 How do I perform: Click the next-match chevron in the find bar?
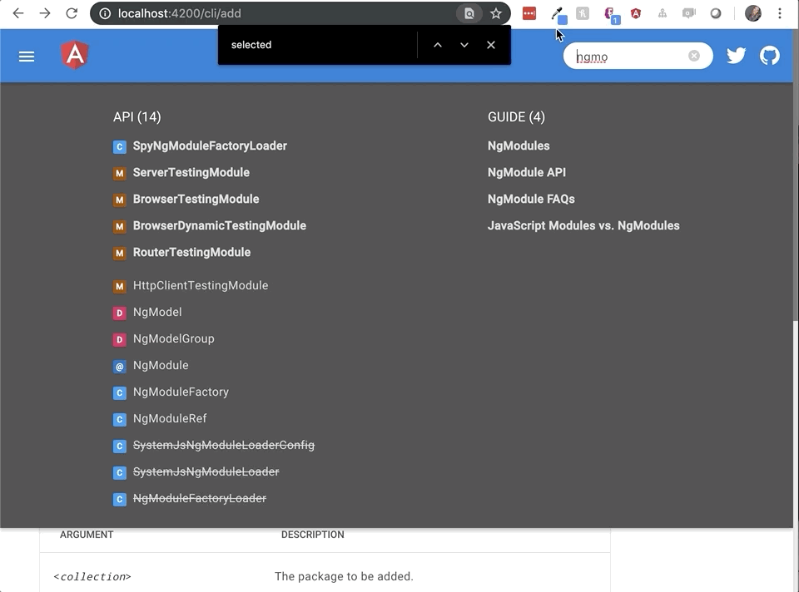click(x=464, y=45)
